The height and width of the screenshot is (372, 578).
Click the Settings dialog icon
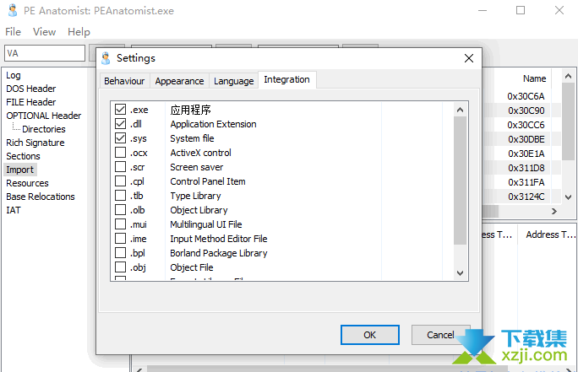(106, 58)
